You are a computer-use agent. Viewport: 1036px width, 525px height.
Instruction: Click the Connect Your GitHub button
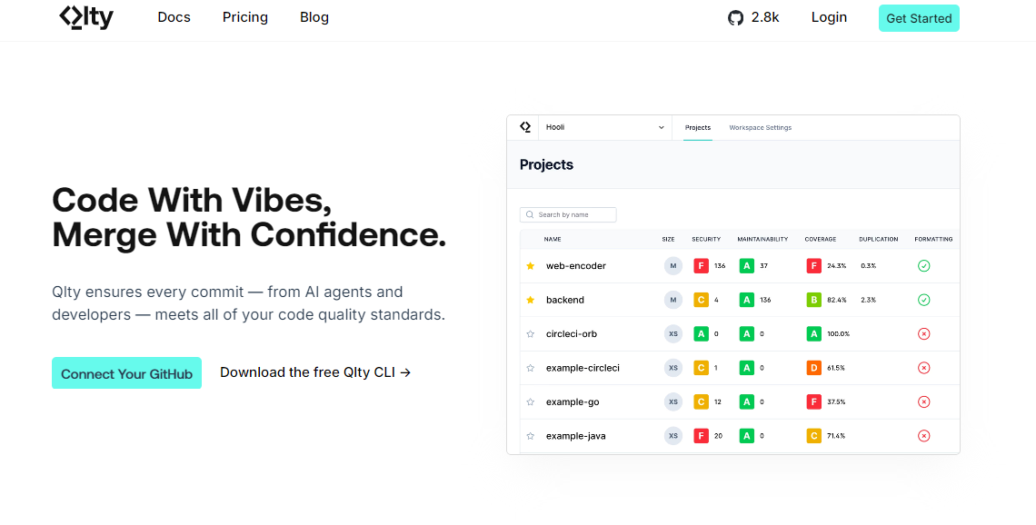click(x=126, y=373)
